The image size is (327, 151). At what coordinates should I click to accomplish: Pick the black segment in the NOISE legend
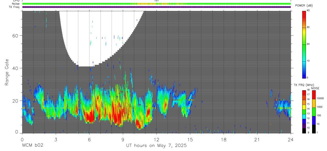tap(314, 129)
